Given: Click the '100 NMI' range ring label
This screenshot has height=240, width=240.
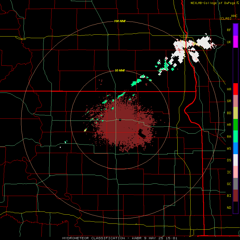Looking at the screenshot, I should [x=120, y=21].
